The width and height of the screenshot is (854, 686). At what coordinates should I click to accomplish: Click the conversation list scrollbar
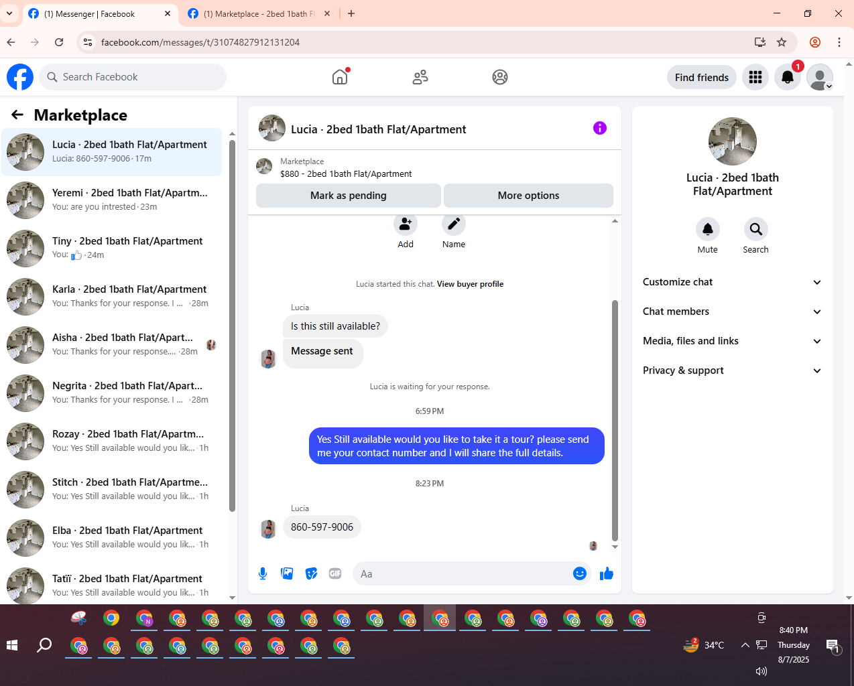coord(232,326)
